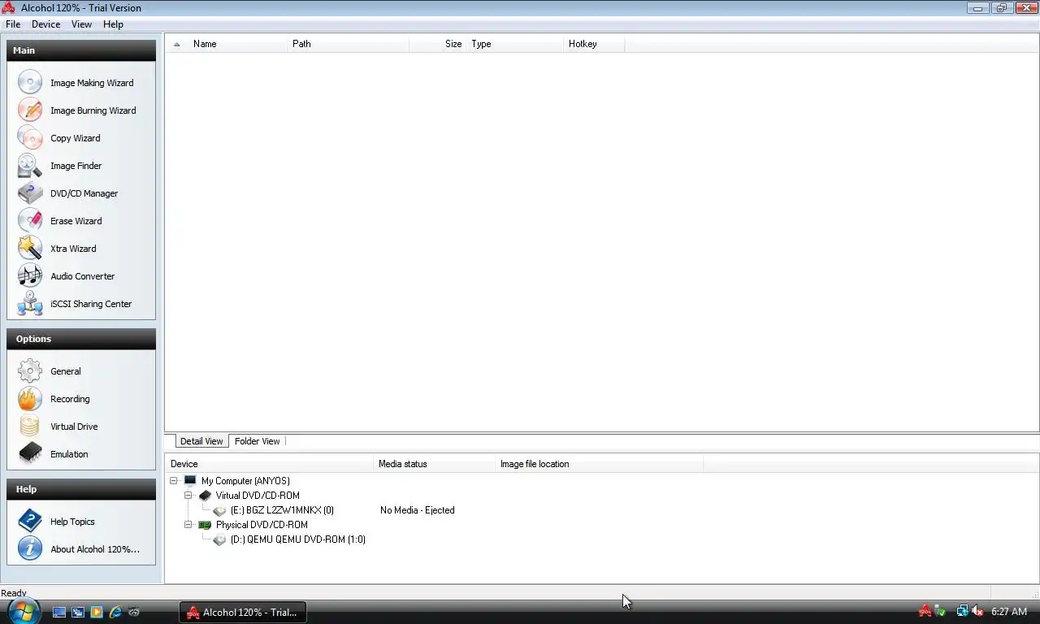Image resolution: width=1040 pixels, height=624 pixels.
Task: Open Xtra Wizard magic wand icon
Action: [x=30, y=249]
